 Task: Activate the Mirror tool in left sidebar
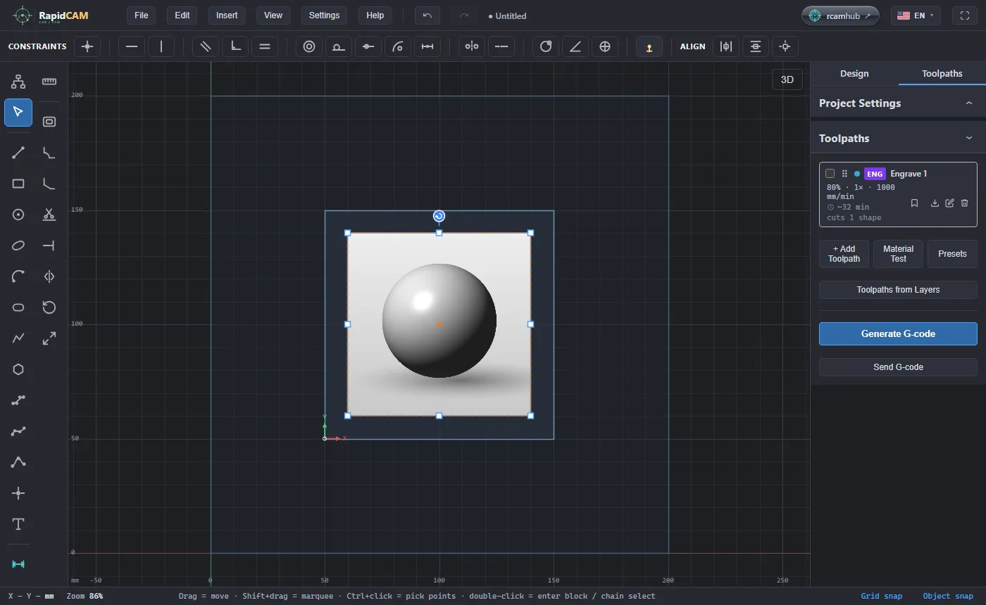click(x=49, y=276)
